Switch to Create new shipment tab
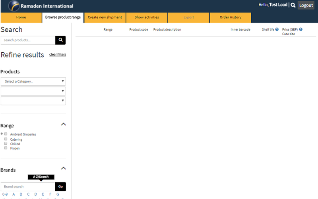The width and height of the screenshot is (318, 199). tap(104, 17)
